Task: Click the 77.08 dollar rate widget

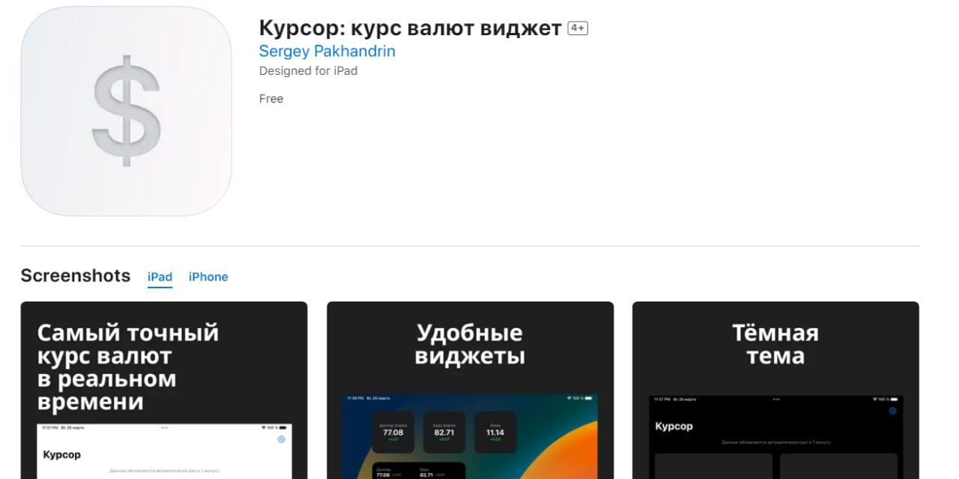Action: 393,432
